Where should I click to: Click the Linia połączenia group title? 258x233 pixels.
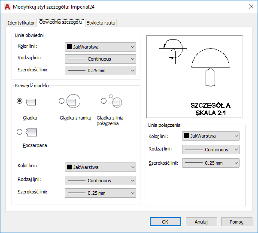coord(164,125)
